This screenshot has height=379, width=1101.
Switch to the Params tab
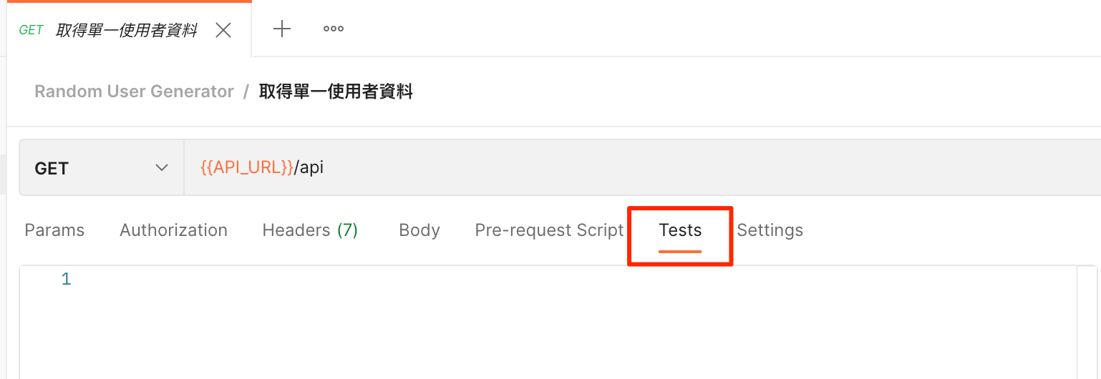click(54, 230)
